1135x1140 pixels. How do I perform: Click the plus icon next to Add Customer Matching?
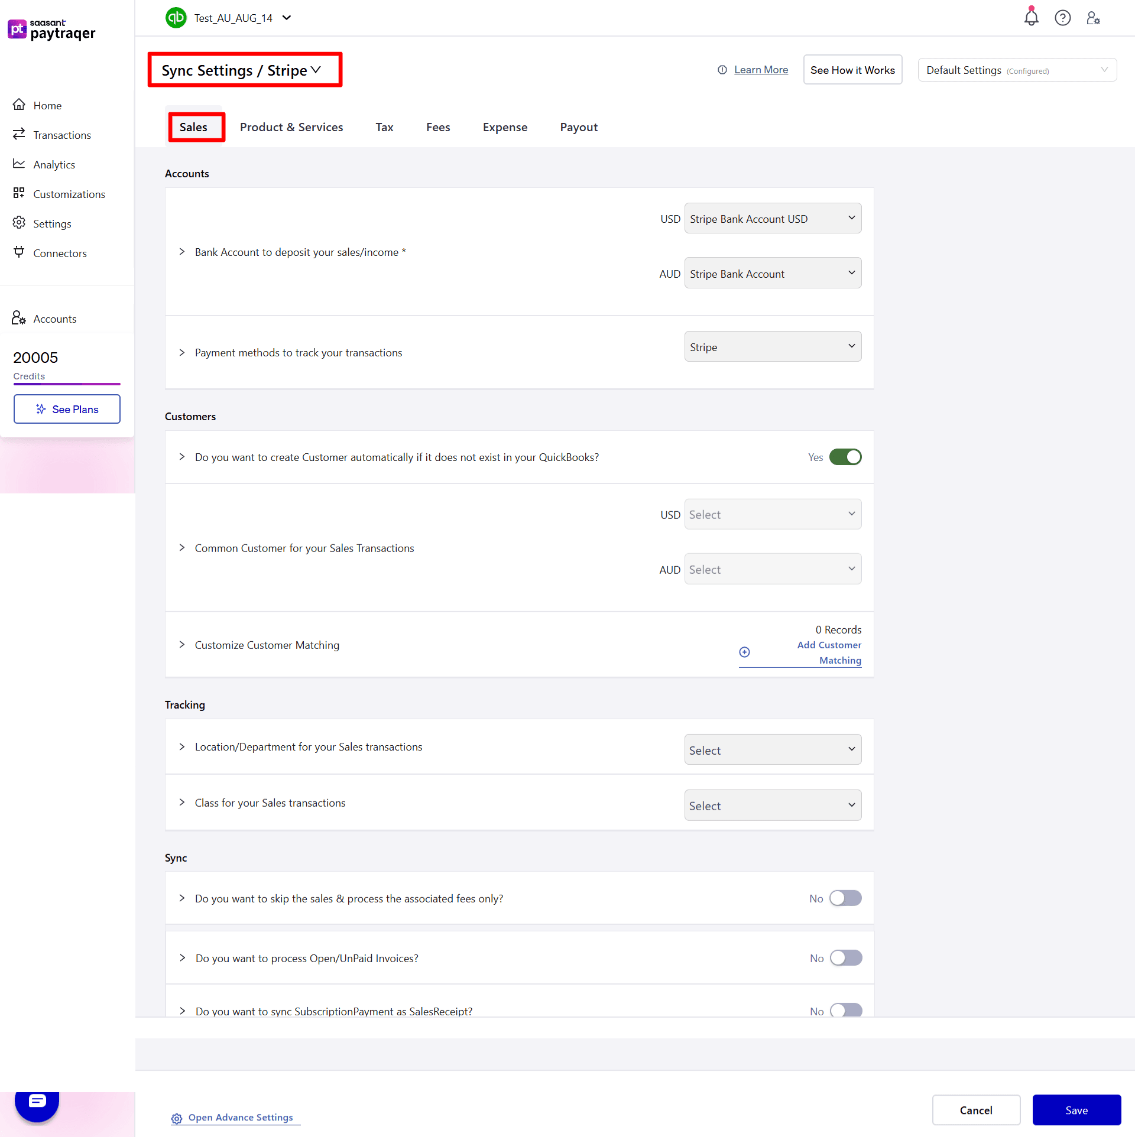pyautogui.click(x=744, y=652)
